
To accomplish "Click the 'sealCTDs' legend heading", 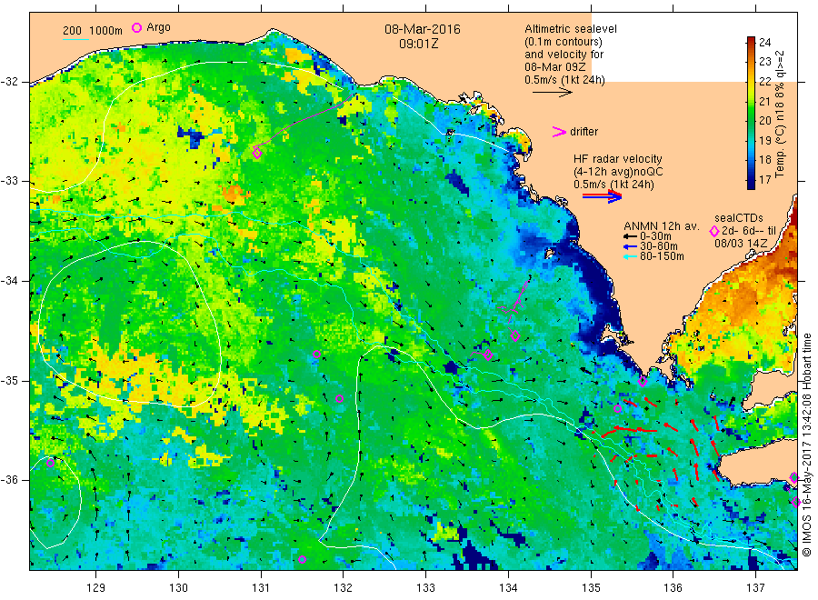I will (739, 218).
